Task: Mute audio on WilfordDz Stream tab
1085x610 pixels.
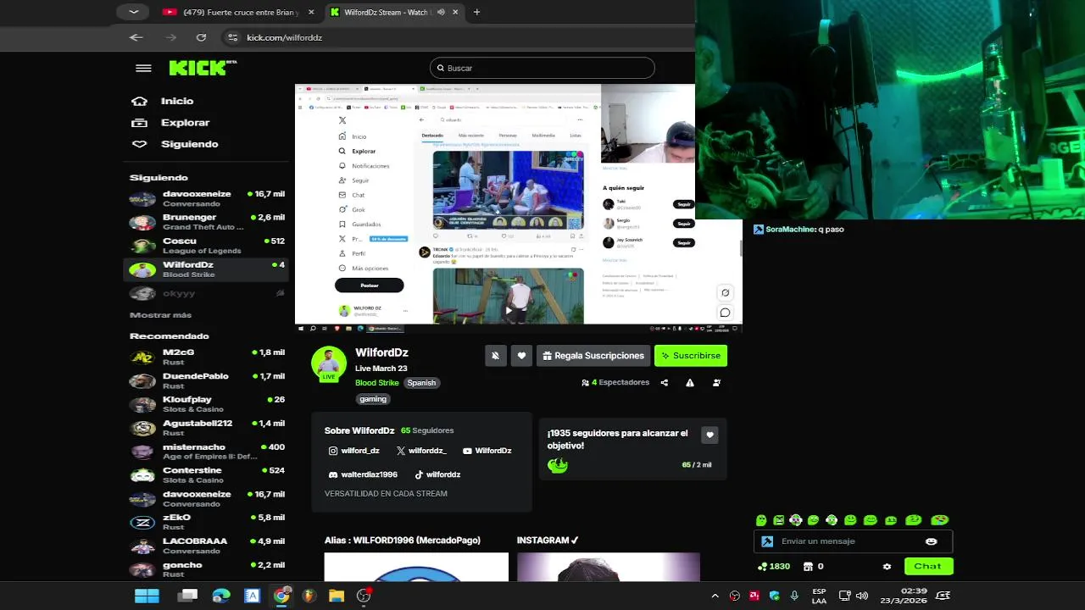Action: [441, 12]
